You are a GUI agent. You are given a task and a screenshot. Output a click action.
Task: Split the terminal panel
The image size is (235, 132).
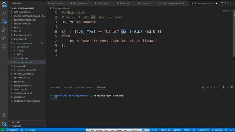click(219, 87)
